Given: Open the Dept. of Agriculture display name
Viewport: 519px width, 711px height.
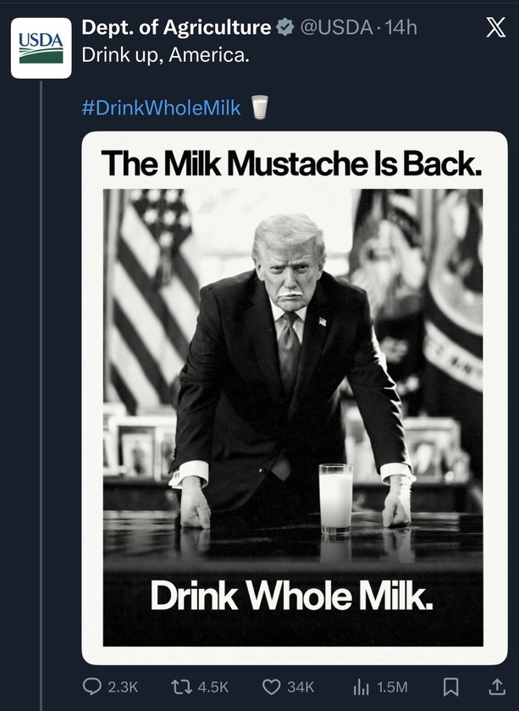Looking at the screenshot, I should 176,28.
